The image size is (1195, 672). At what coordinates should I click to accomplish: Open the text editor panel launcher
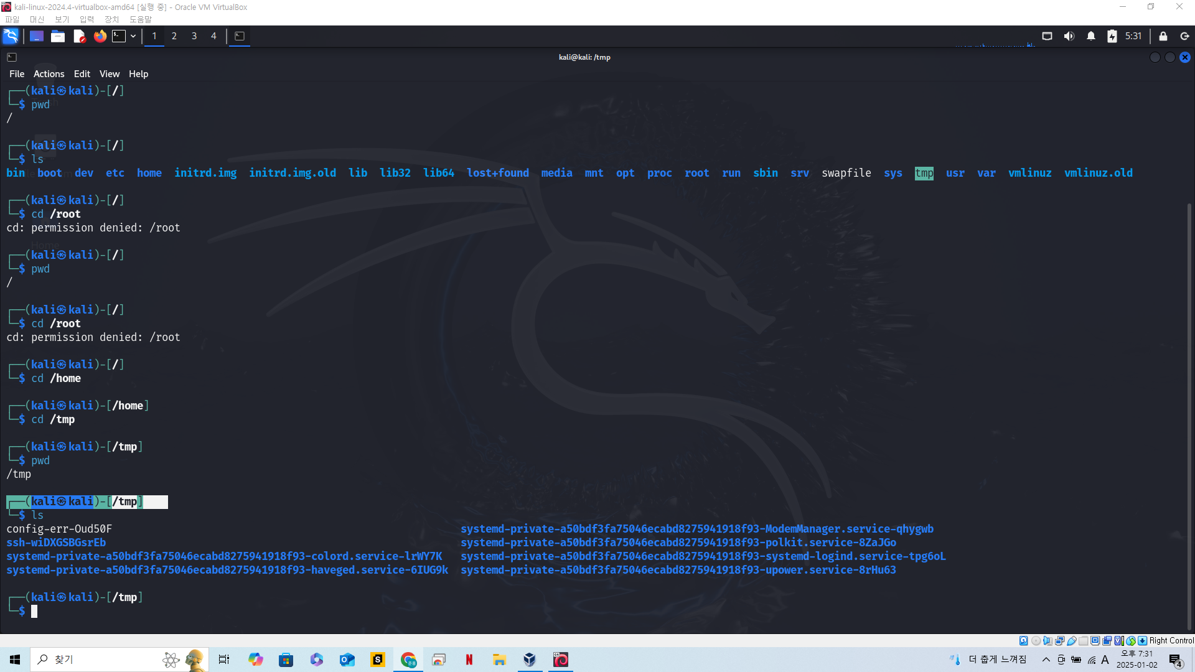point(79,36)
